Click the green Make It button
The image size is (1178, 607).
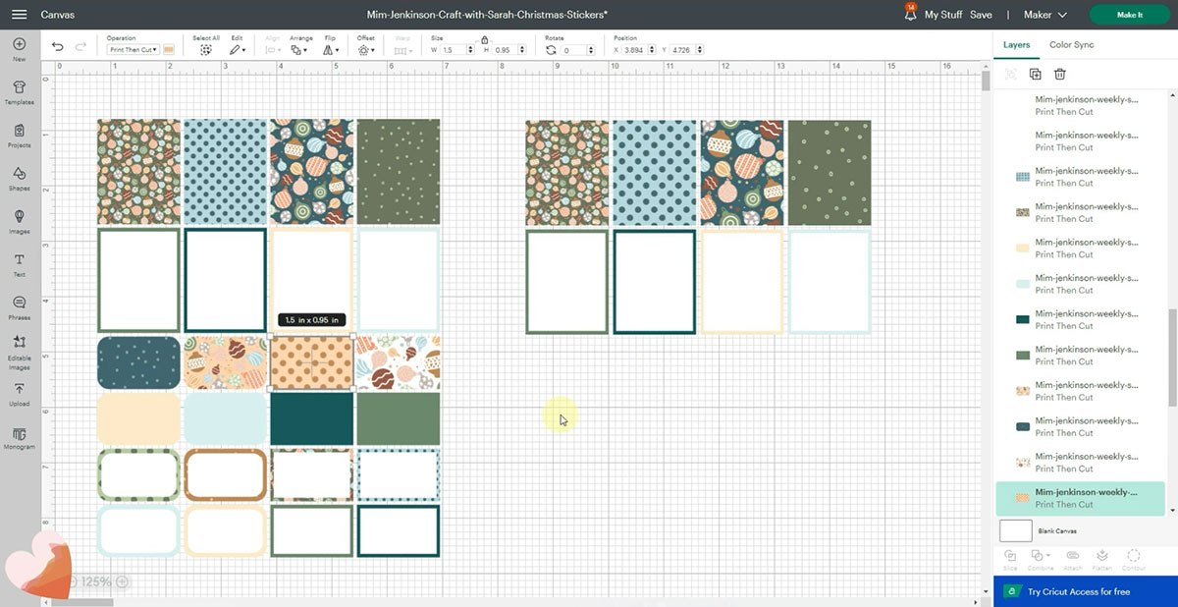tap(1129, 15)
